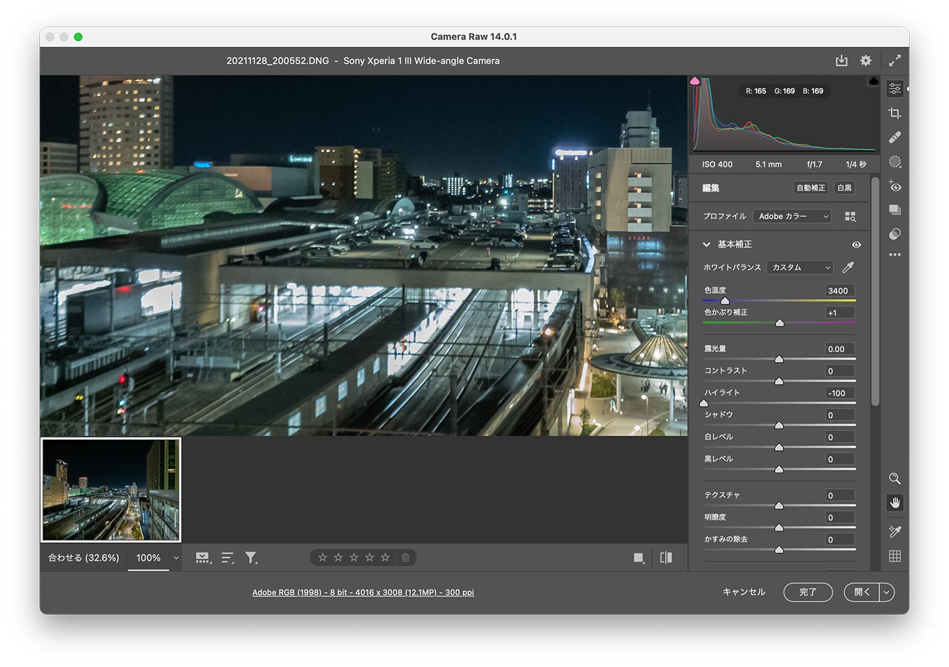Click the 色温度 temperature slider handle

[x=725, y=300]
